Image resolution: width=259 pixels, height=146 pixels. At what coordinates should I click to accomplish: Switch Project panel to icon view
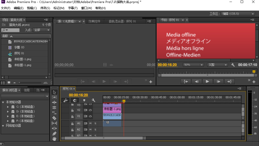click(x=9, y=83)
